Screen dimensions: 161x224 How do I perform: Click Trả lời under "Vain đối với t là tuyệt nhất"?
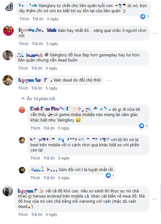point(49,178)
